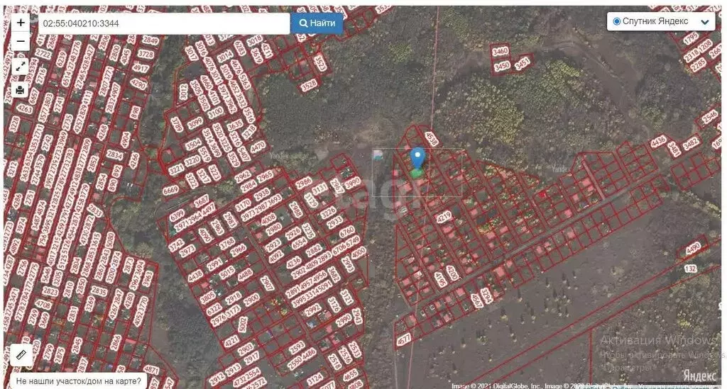727x389 pixels.
Task: Click parcel label 4490
Action: (692, 247)
